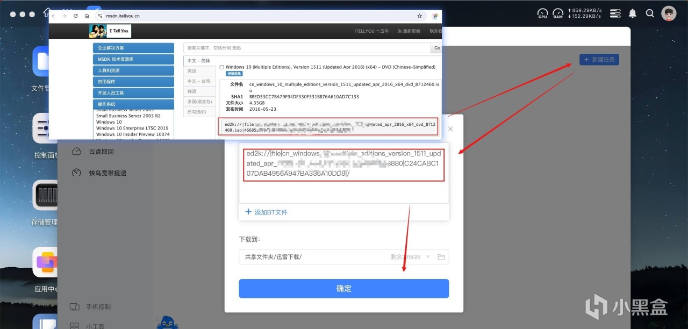Click the I Tell You site logo

110,31
